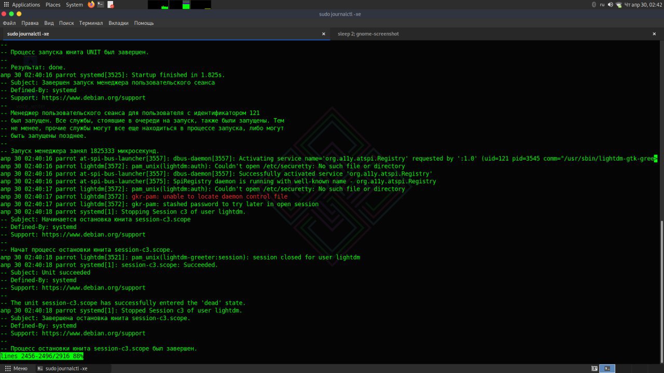Image resolution: width=664 pixels, height=373 pixels.
Task: Click 'Результат: done.' line
Action: 33,67
